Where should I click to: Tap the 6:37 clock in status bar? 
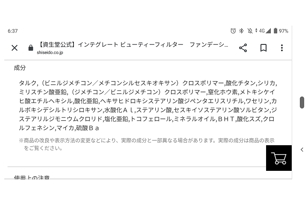pos(13,31)
